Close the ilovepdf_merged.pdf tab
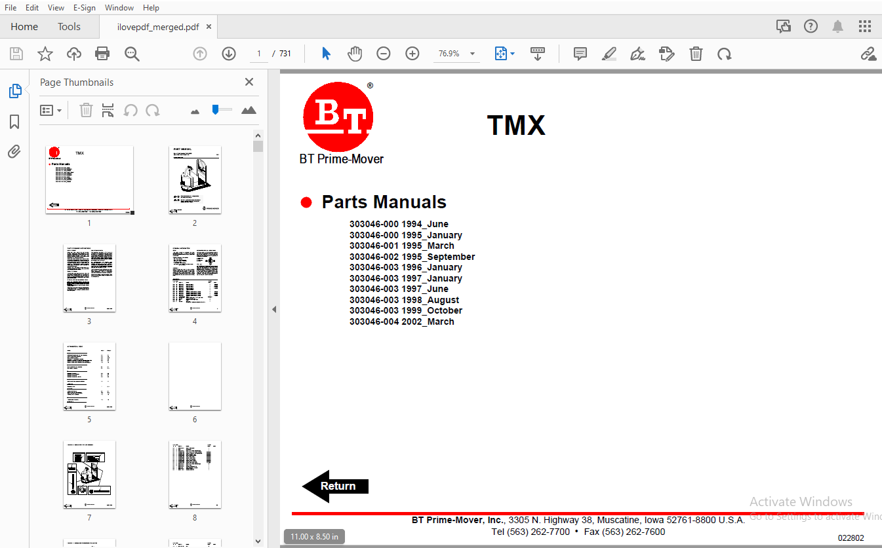The height and width of the screenshot is (548, 882). (209, 27)
